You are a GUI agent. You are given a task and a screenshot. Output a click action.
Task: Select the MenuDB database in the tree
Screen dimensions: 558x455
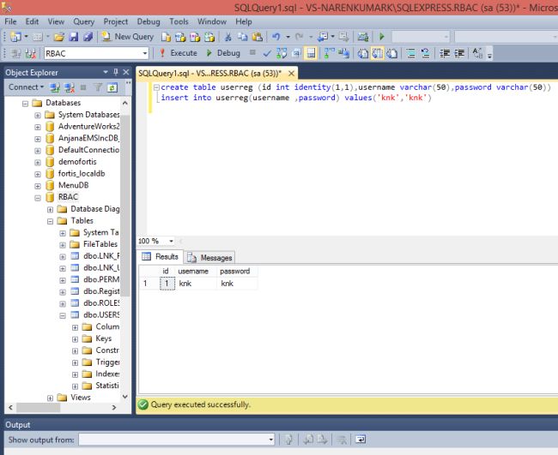click(73, 185)
